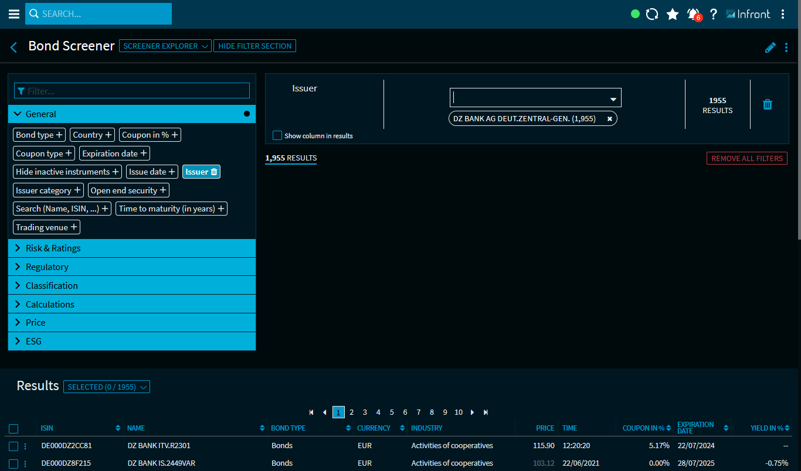Go back using the left arrow

(14, 47)
